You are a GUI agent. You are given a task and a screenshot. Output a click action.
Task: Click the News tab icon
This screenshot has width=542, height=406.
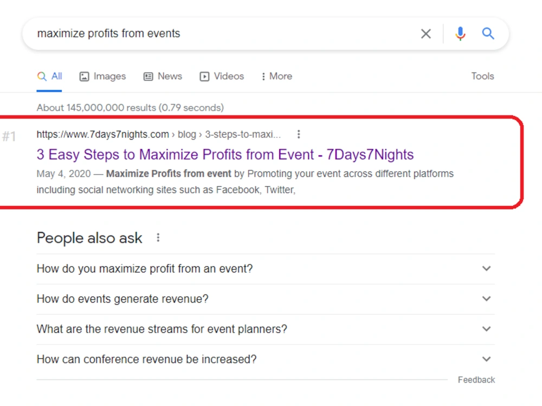pyautogui.click(x=149, y=76)
